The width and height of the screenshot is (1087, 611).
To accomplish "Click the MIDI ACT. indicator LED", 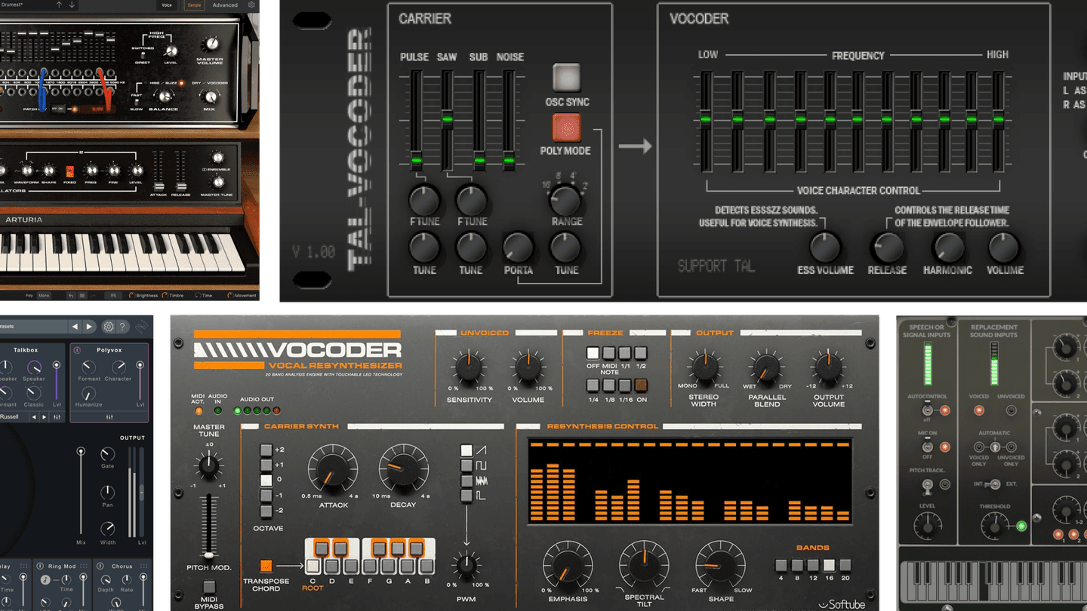I will click(199, 411).
